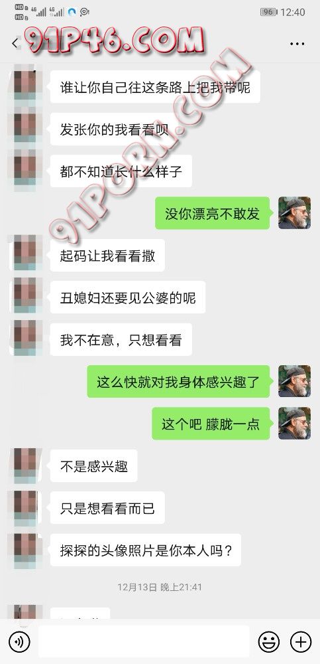This screenshot has height=664, width=320.
Task: Open the three-dot more options menu
Action: click(297, 44)
